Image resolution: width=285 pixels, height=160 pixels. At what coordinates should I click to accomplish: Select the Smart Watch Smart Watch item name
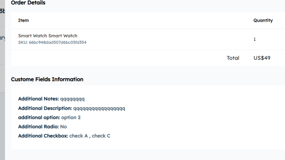(47, 36)
